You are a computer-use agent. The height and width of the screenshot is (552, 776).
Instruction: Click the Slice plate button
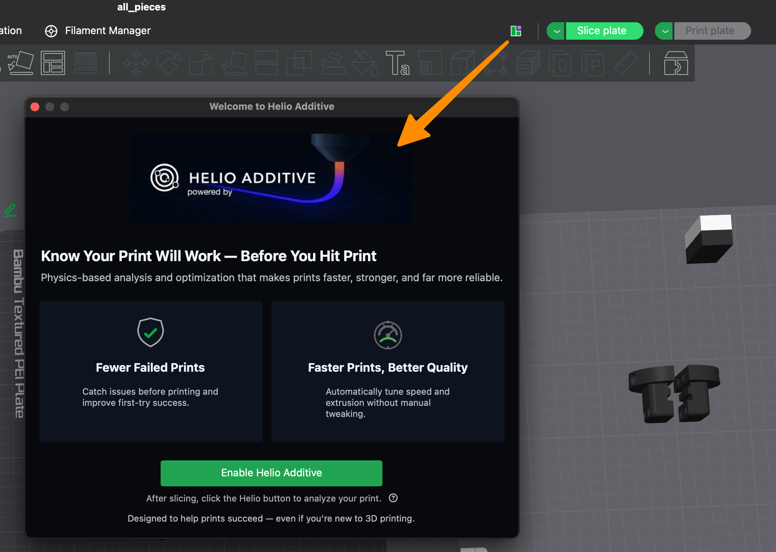pos(605,31)
